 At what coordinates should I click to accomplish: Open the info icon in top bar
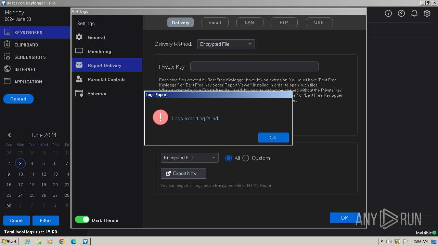tap(388, 13)
